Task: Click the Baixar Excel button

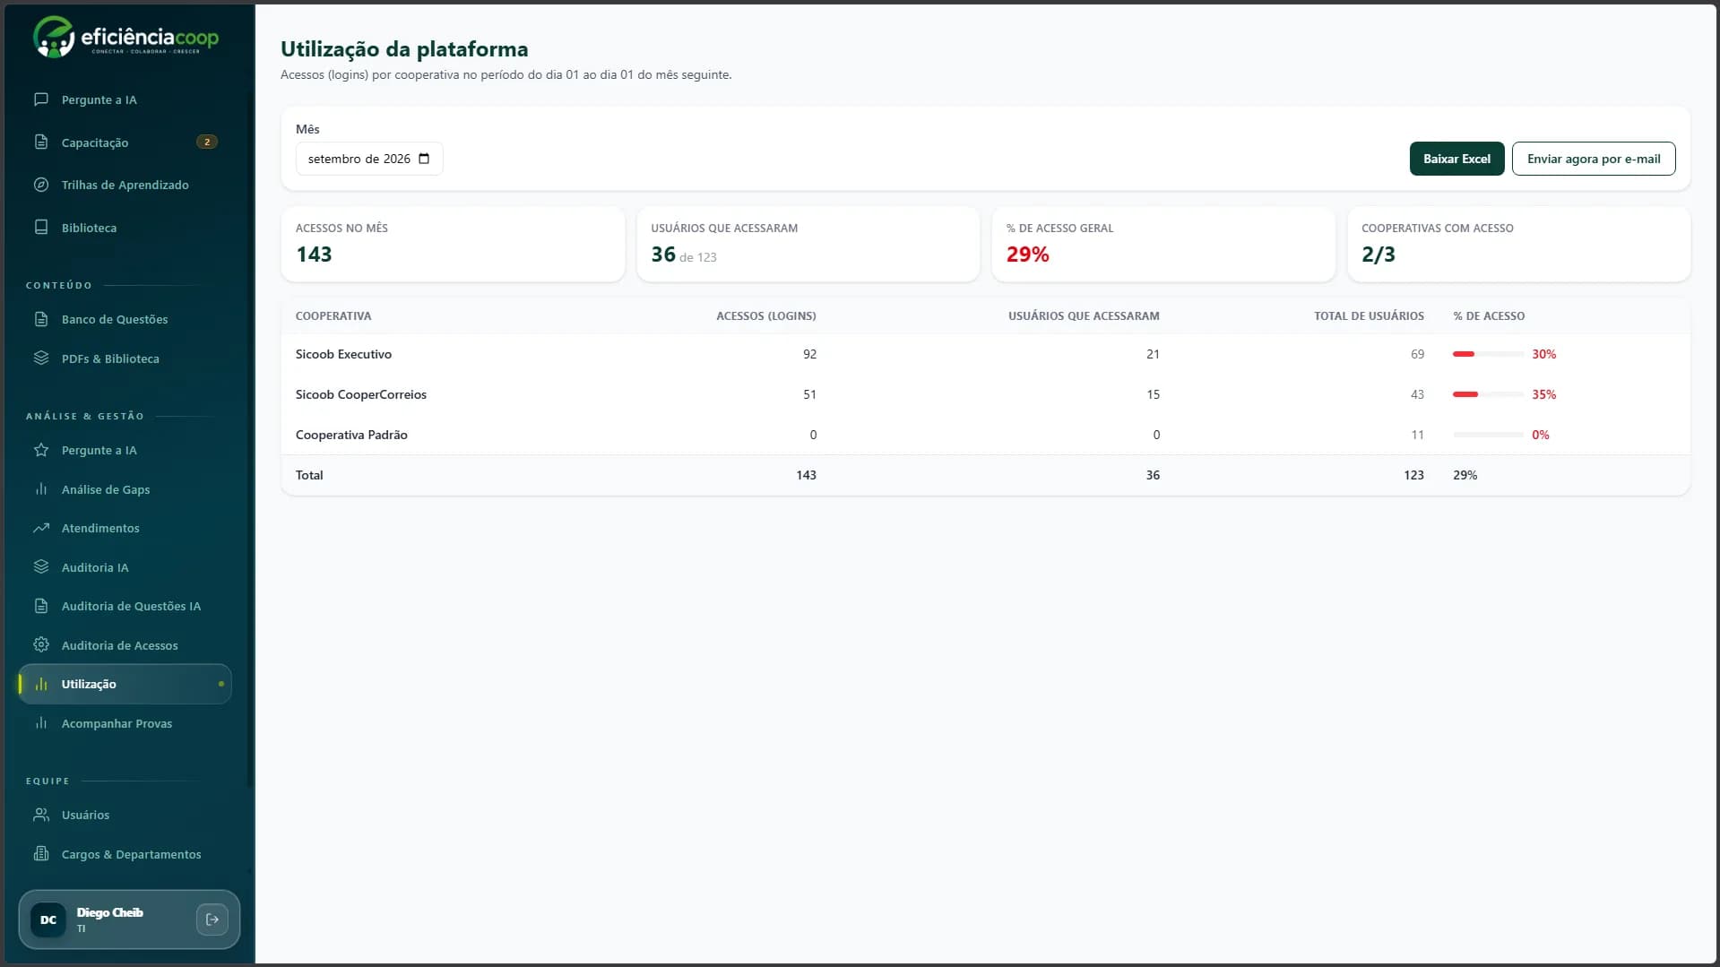Action: (x=1456, y=159)
